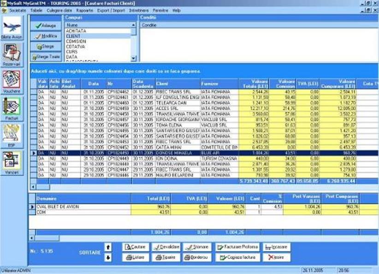
Task: Click the Modifica condition button
Action: tap(46, 36)
